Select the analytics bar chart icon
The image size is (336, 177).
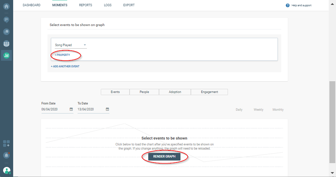[6, 55]
